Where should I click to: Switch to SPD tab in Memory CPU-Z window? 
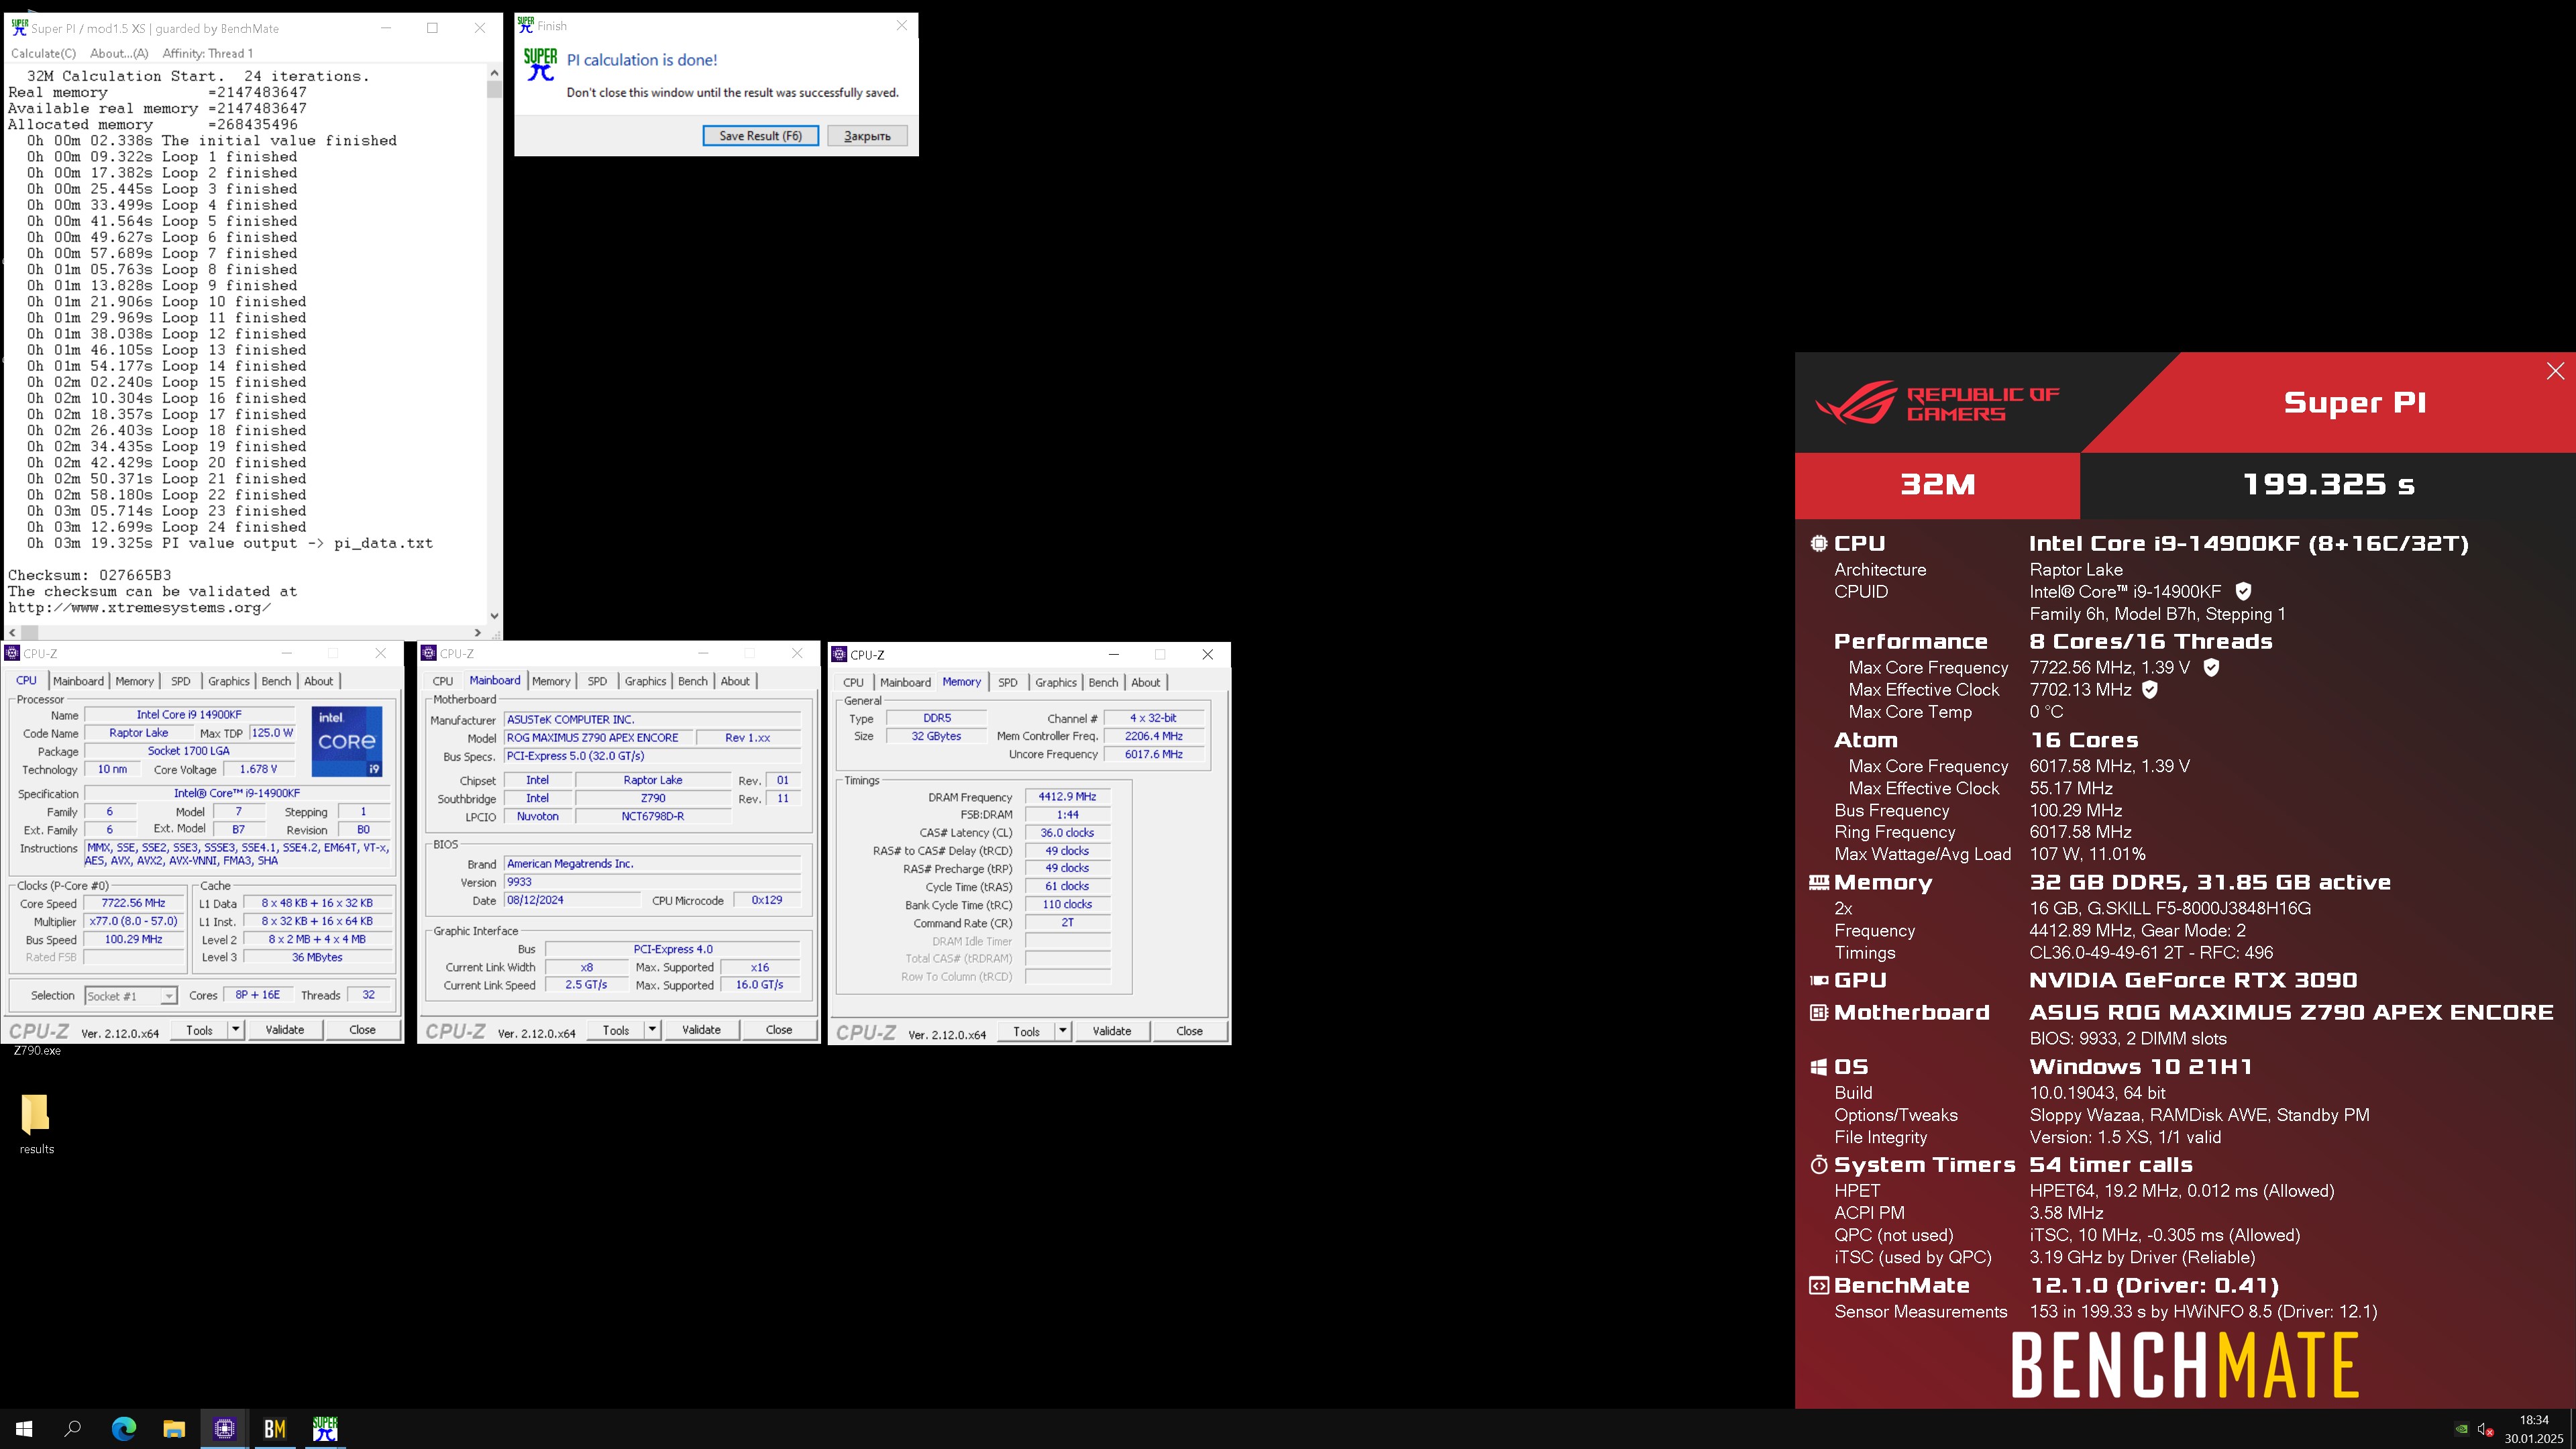[1008, 682]
